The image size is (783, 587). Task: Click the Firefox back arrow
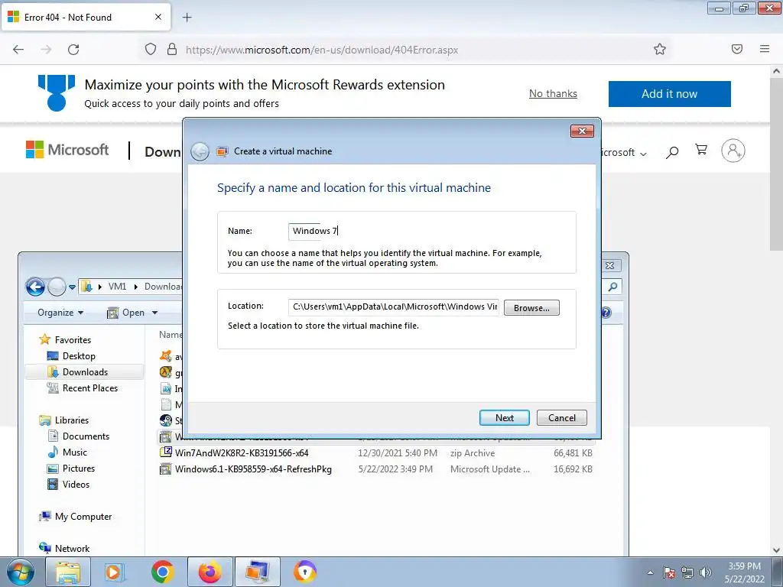18,50
